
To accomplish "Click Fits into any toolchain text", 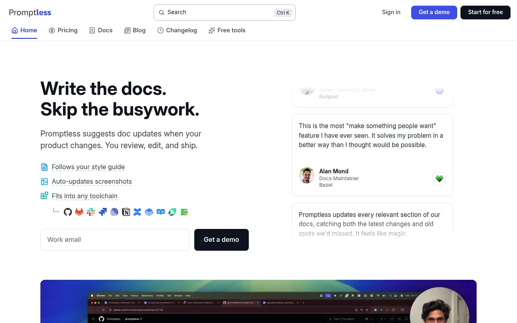I will pos(84,196).
